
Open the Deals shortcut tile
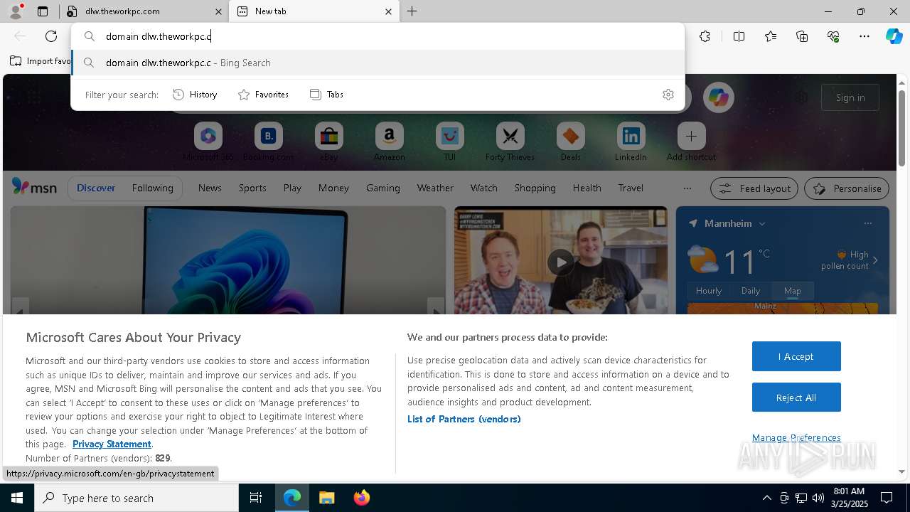(x=570, y=142)
